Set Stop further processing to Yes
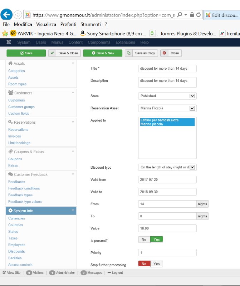The image size is (240, 286). [x=156, y=264]
